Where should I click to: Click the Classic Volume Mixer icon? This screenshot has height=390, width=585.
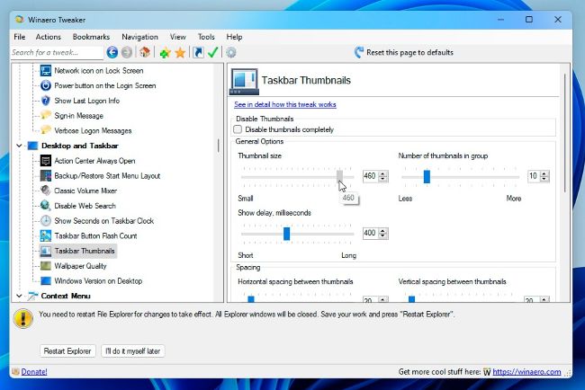[x=46, y=191]
